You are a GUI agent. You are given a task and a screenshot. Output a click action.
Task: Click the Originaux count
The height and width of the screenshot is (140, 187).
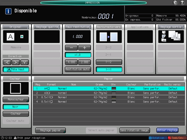point(152,16)
